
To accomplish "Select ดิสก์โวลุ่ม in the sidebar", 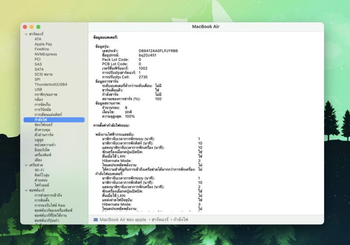I will coord(42,175).
